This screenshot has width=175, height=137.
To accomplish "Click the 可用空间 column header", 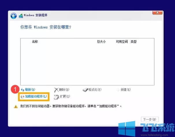I will pyautogui.click(x=122, y=41).
